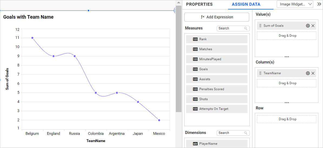
Task: Select the ASSIGN DATA tab
Action: (246, 4)
